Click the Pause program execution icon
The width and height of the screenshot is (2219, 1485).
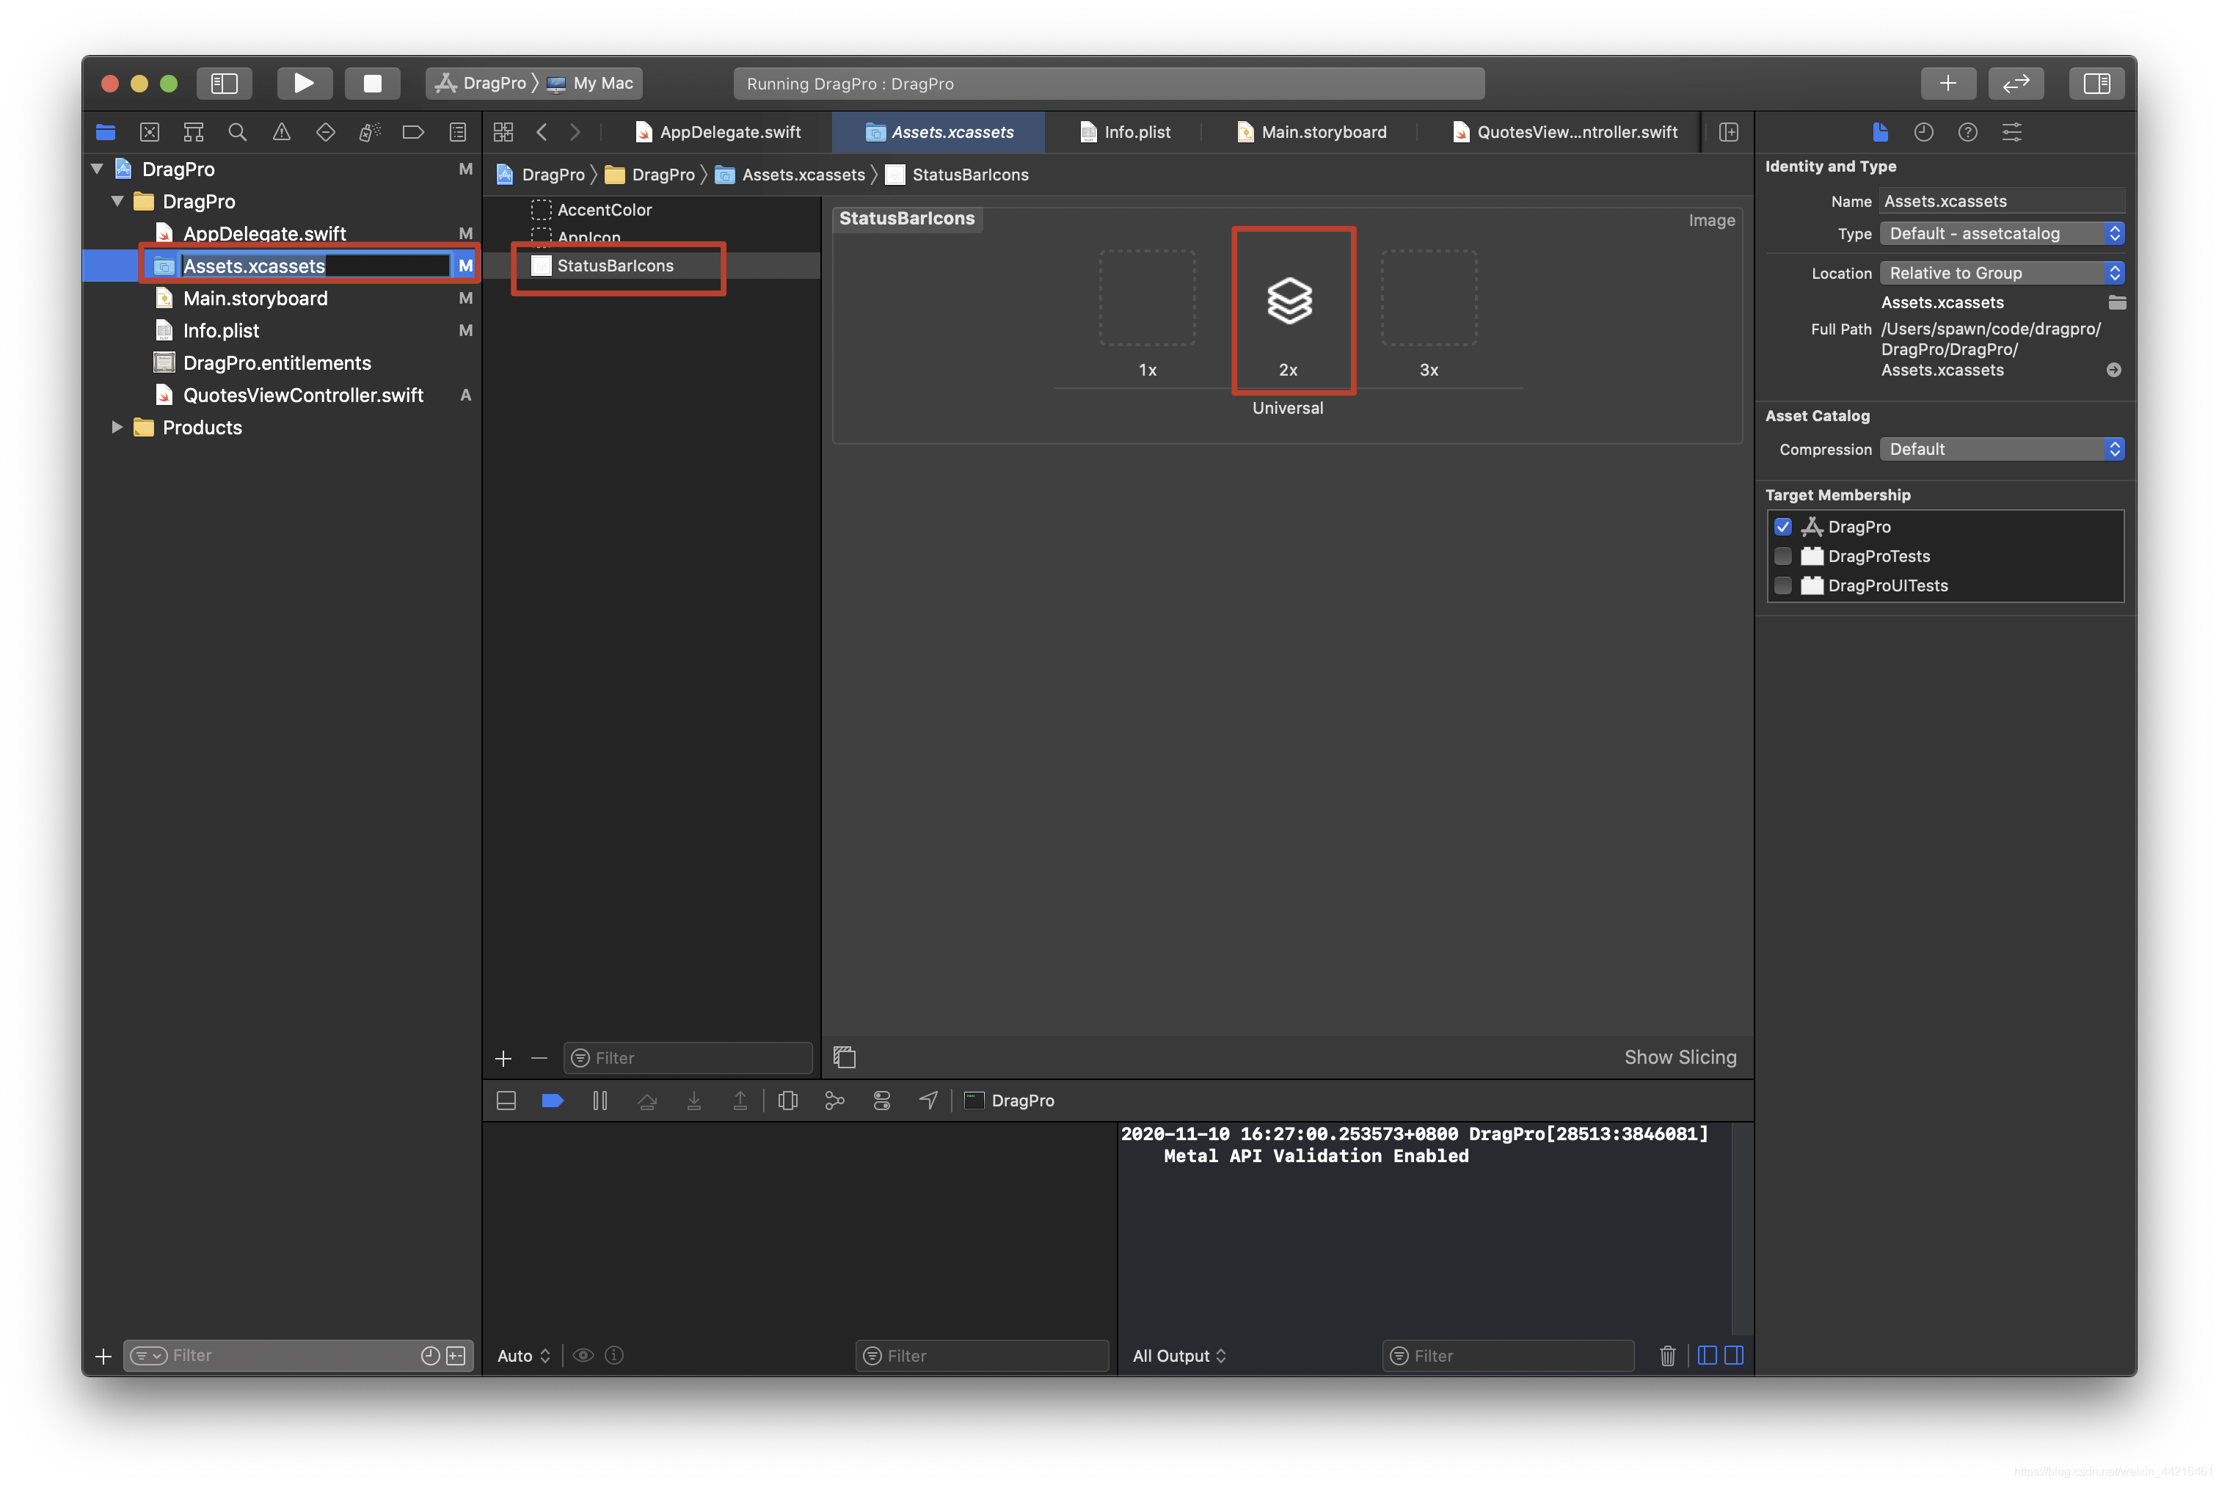(600, 1101)
